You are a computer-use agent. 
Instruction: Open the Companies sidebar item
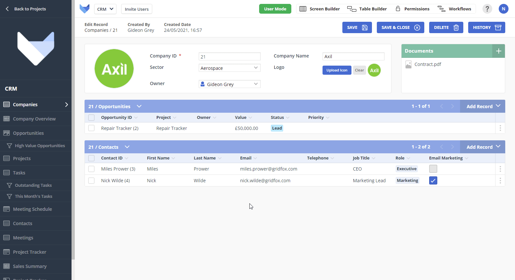[x=36, y=105]
